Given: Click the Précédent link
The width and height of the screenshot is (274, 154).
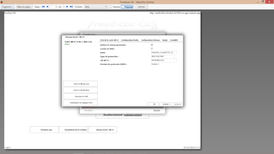Looking at the screenshot, I should (x=88, y=110).
